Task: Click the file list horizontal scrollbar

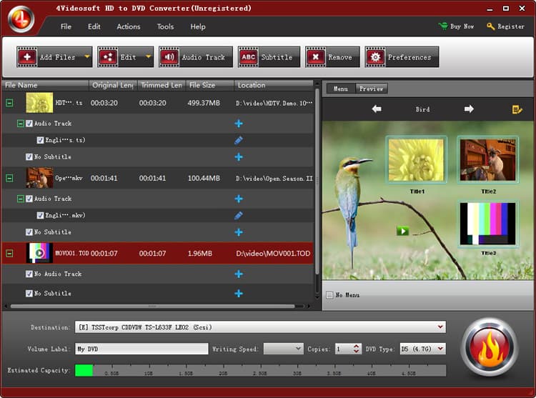Action: pyautogui.click(x=152, y=306)
